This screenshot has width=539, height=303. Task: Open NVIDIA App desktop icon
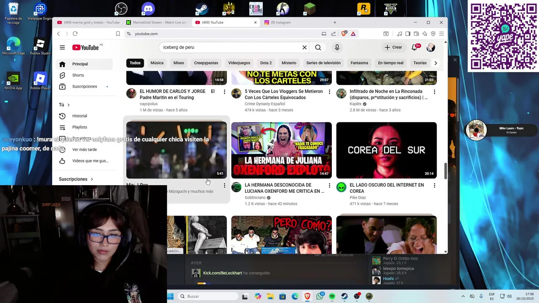click(x=13, y=81)
